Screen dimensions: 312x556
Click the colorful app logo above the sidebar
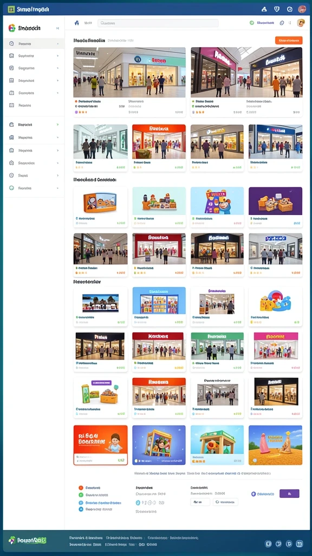[12, 28]
